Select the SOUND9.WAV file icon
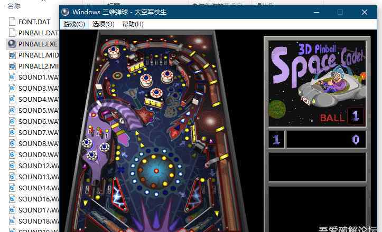Viewport: 382px width, 232px height. (x=12, y=154)
